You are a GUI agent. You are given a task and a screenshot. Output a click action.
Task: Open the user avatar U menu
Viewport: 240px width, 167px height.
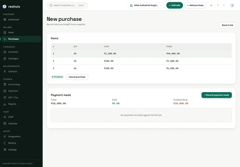tap(232, 5)
